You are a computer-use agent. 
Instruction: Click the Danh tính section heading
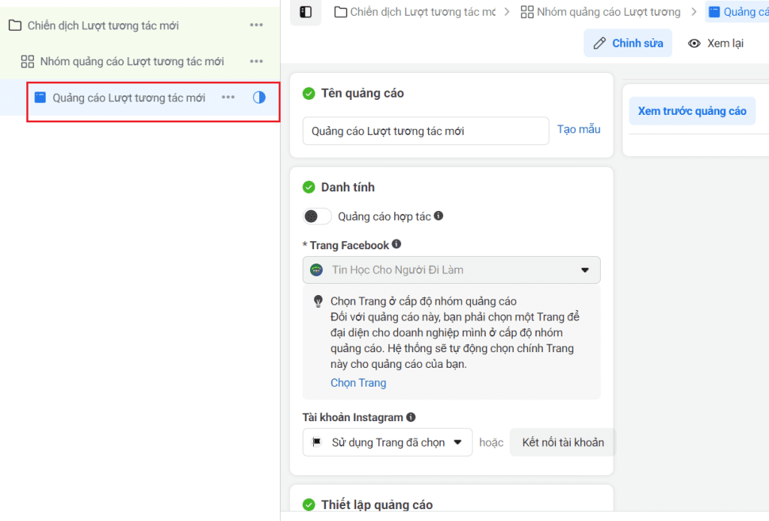click(x=348, y=187)
